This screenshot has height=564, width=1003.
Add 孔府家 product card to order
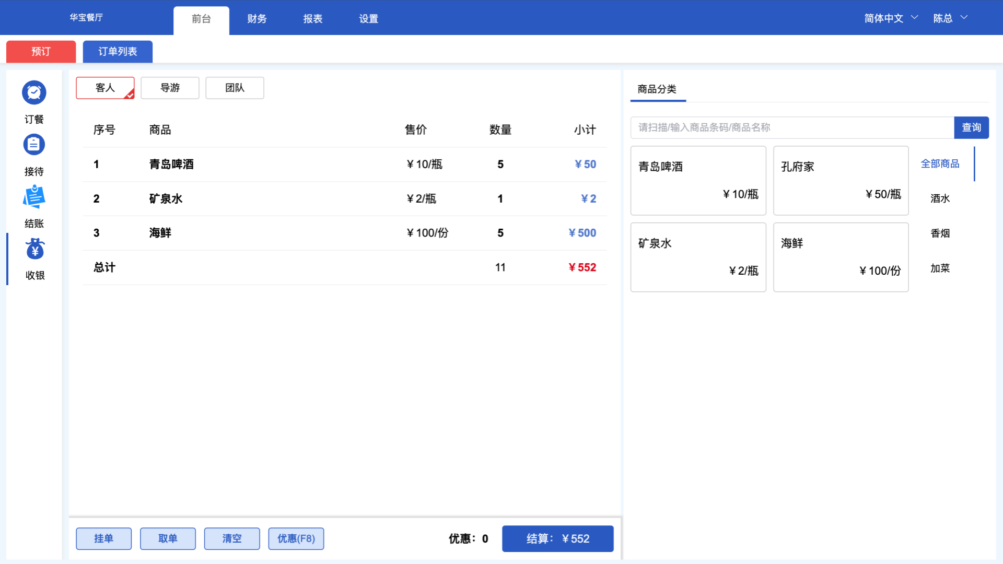point(841,180)
